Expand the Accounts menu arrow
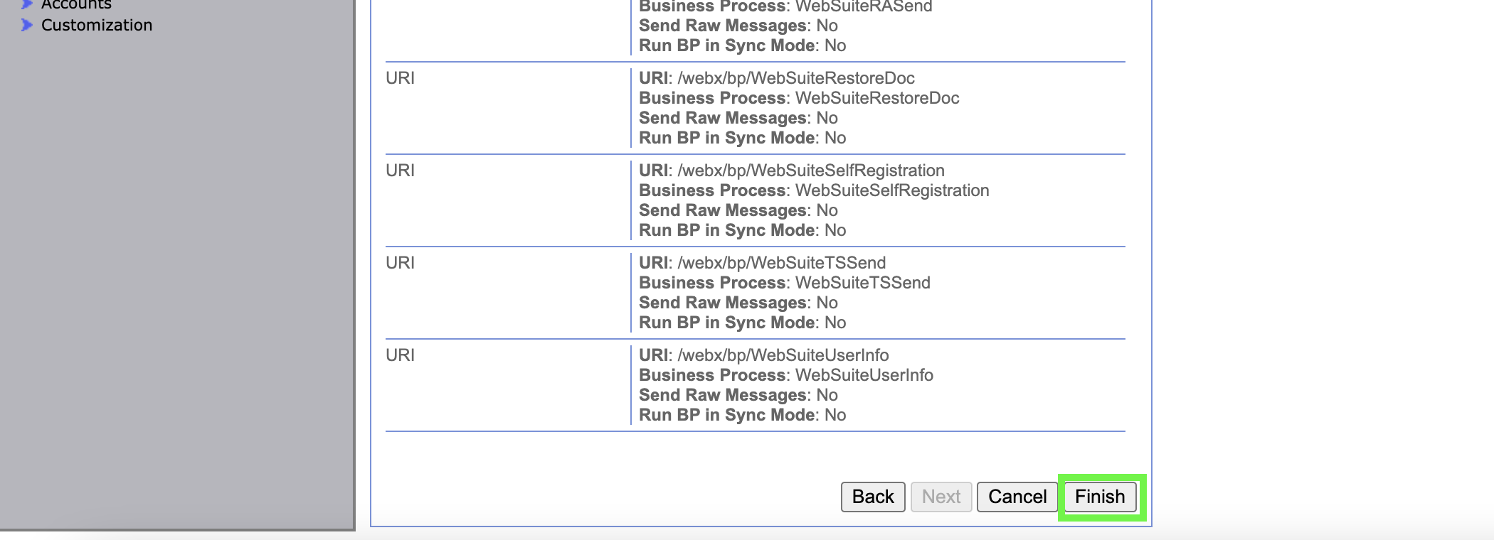 (x=27, y=4)
